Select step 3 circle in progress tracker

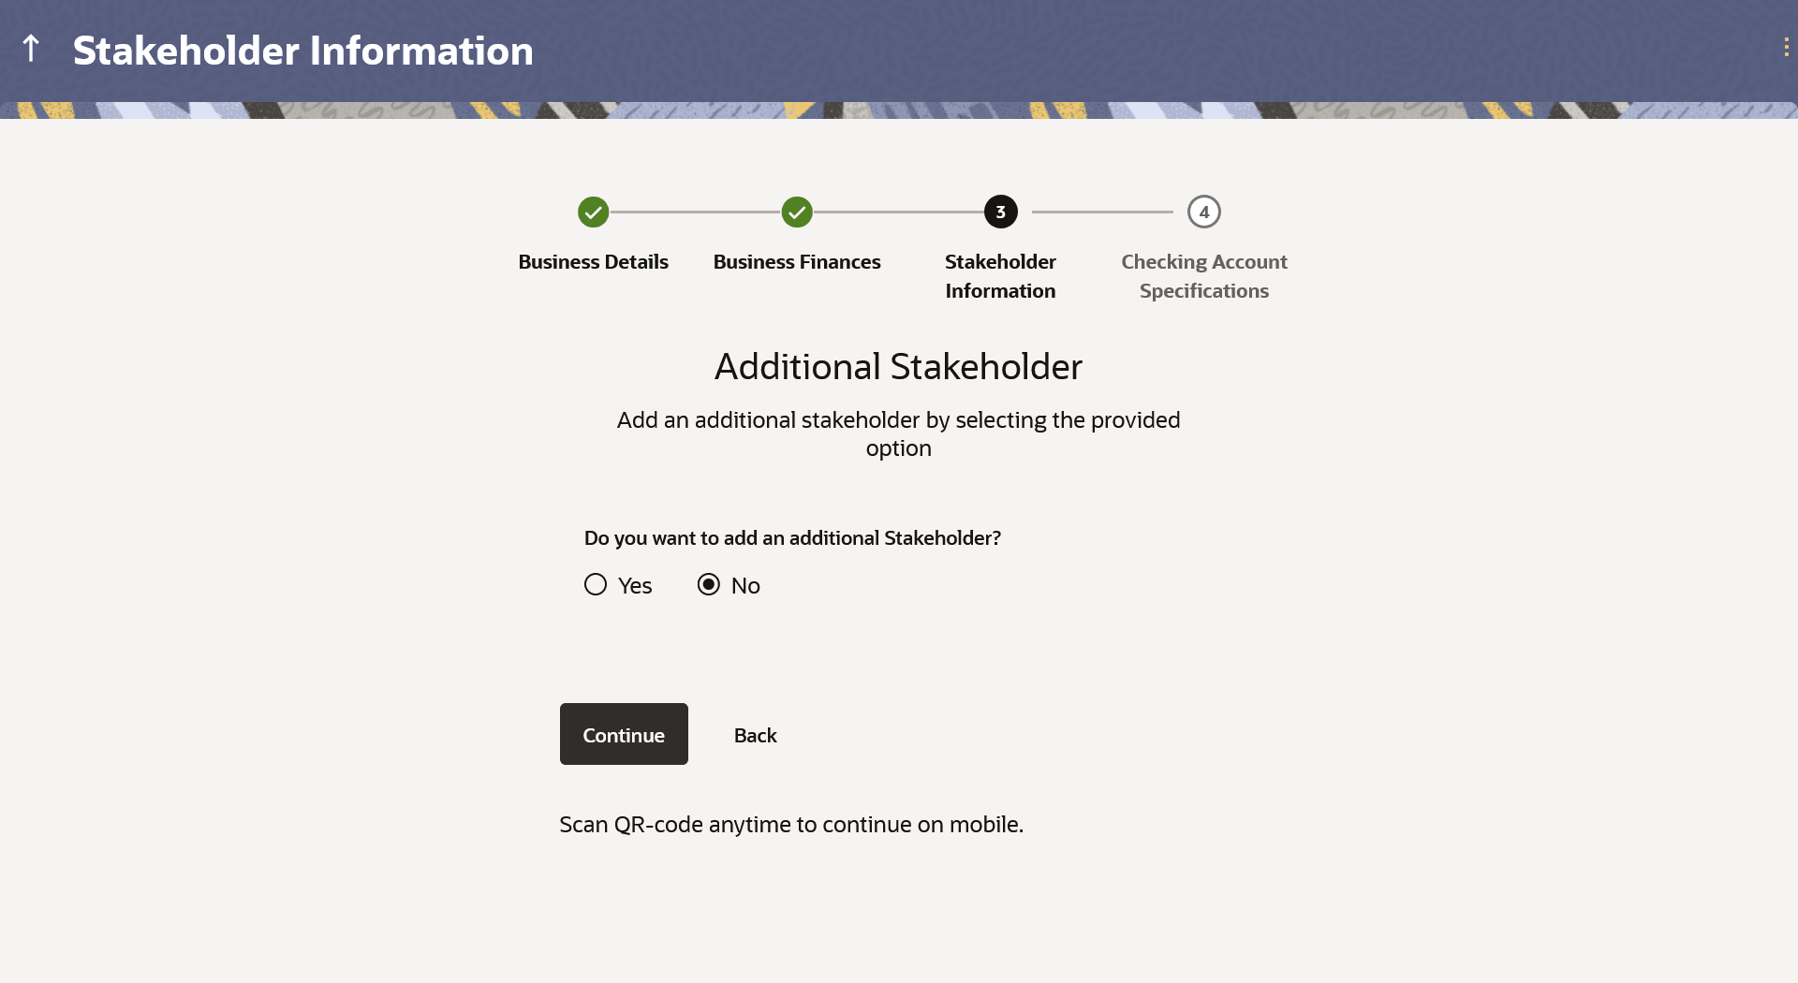click(1000, 213)
